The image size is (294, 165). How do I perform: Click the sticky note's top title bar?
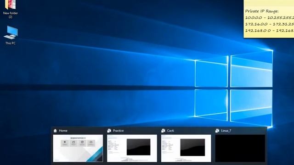pos(269,3)
